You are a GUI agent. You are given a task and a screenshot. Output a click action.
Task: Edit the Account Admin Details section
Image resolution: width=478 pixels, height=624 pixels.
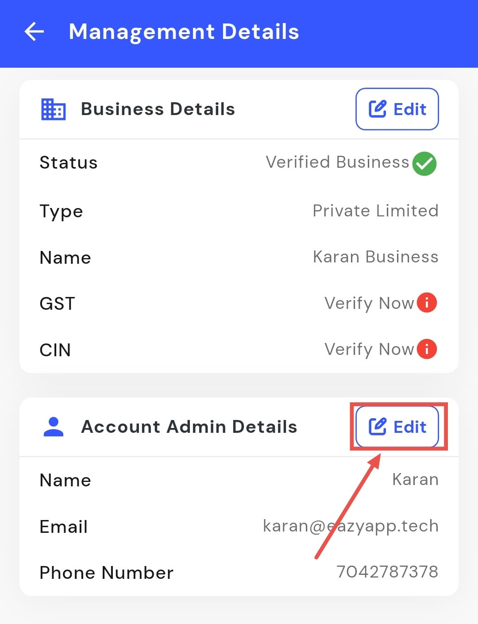[x=397, y=427]
